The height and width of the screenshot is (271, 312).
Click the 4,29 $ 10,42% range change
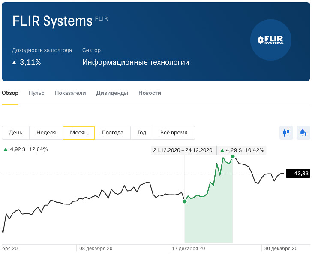[x=242, y=150]
